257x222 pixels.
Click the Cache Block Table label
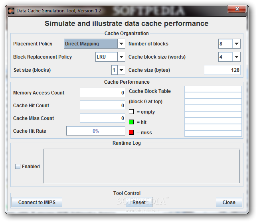point(150,91)
